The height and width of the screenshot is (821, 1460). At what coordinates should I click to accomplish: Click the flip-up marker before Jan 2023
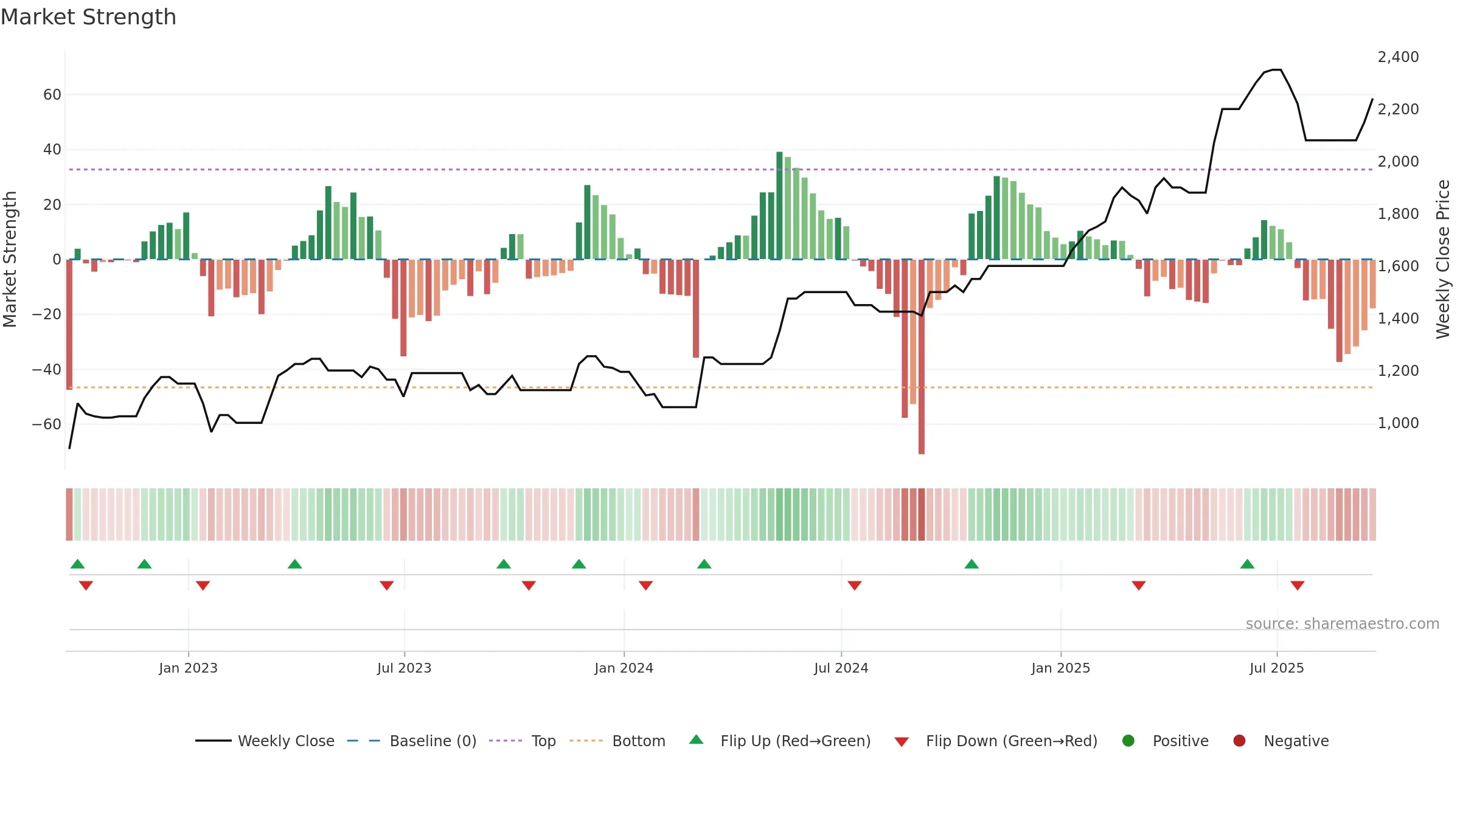[144, 564]
